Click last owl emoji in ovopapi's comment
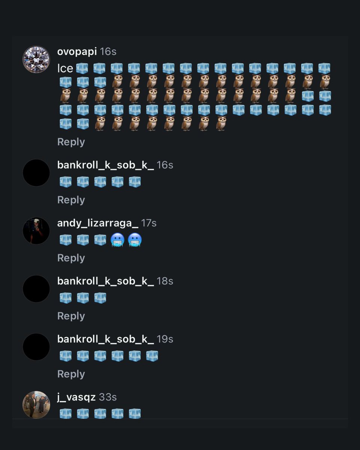The width and height of the screenshot is (360, 450). (x=221, y=123)
